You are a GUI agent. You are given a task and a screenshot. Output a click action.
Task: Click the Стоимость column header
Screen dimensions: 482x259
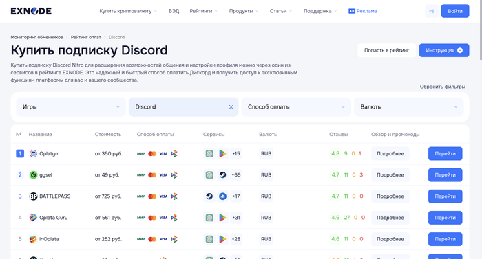108,135
